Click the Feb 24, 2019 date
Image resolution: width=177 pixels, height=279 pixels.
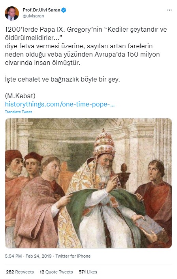click(39, 256)
